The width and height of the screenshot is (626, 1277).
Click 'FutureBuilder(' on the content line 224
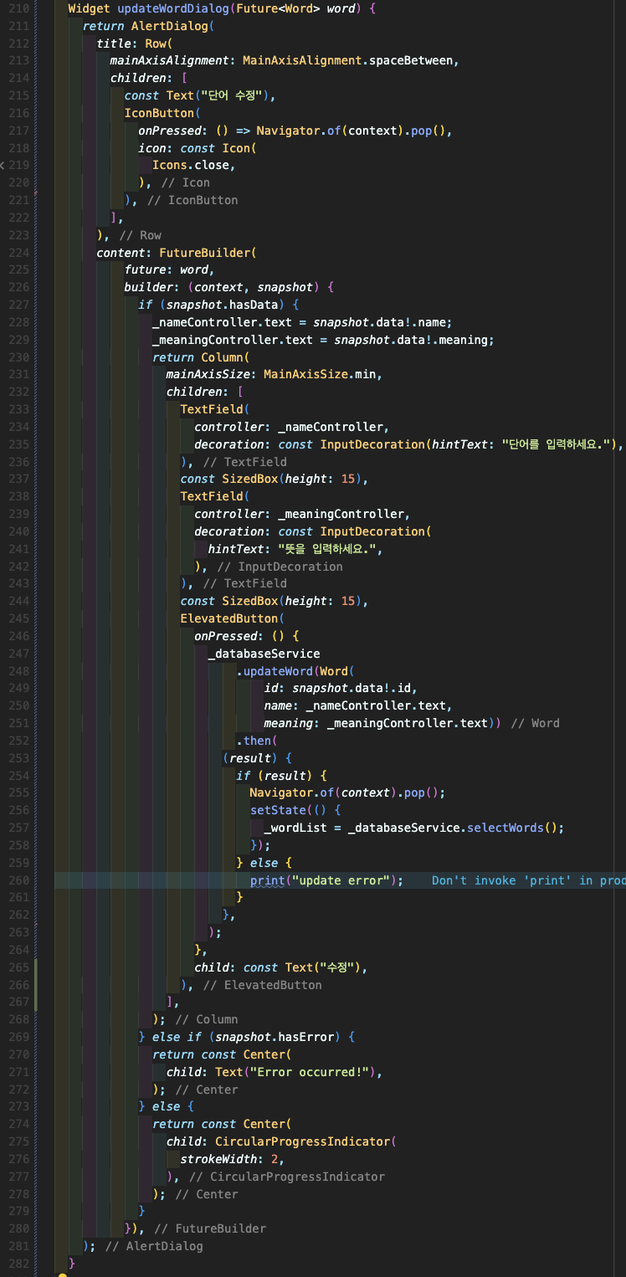point(208,253)
